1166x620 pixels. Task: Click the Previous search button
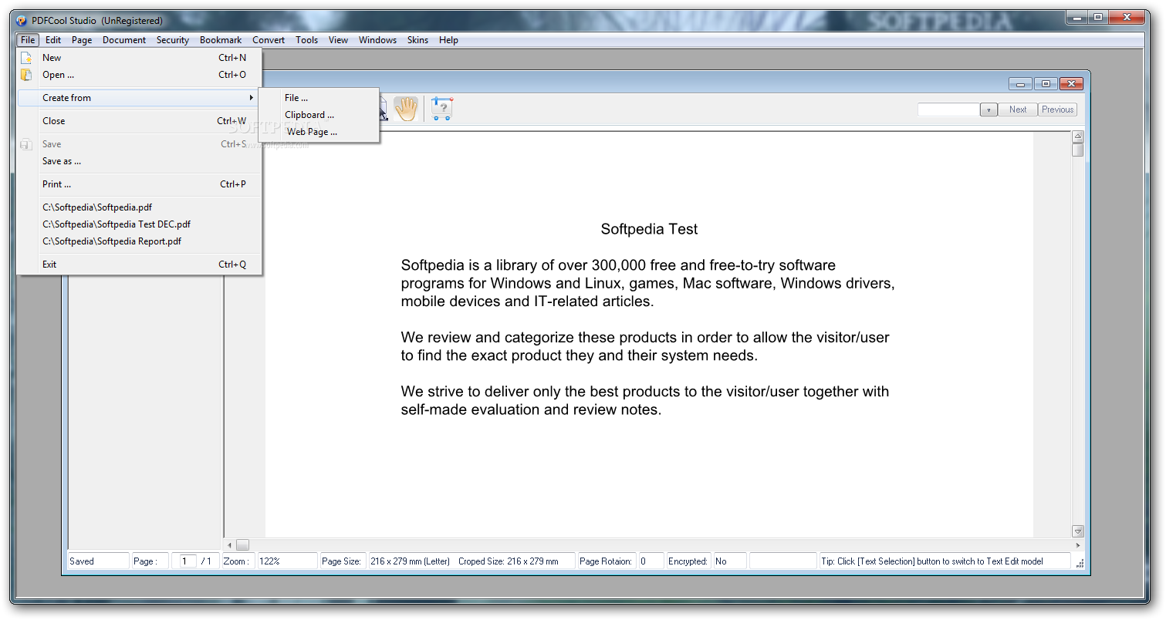tap(1057, 110)
